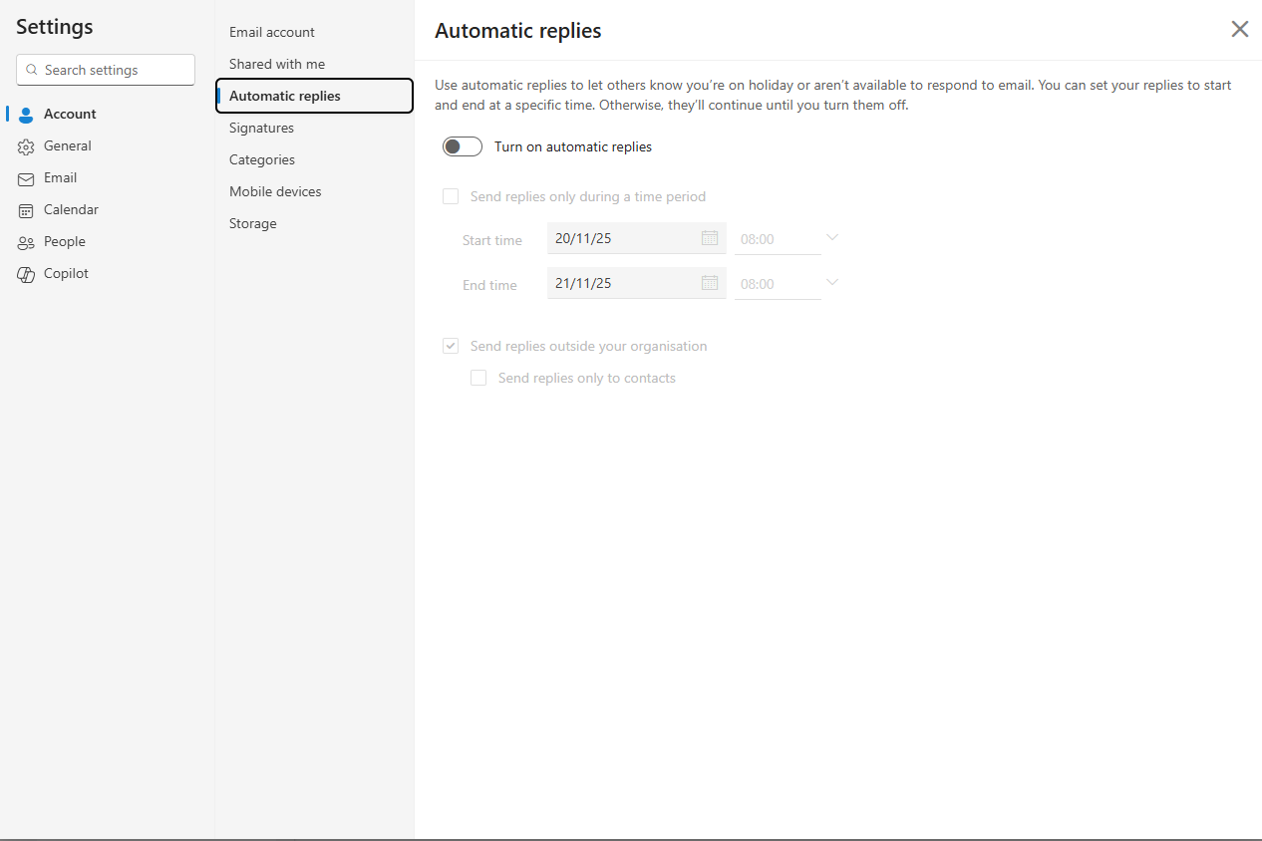This screenshot has width=1262, height=841.
Task: Open the Signatures settings page
Action: [261, 128]
